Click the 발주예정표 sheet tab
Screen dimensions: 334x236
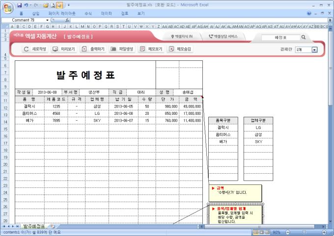pyautogui.click(x=34, y=226)
